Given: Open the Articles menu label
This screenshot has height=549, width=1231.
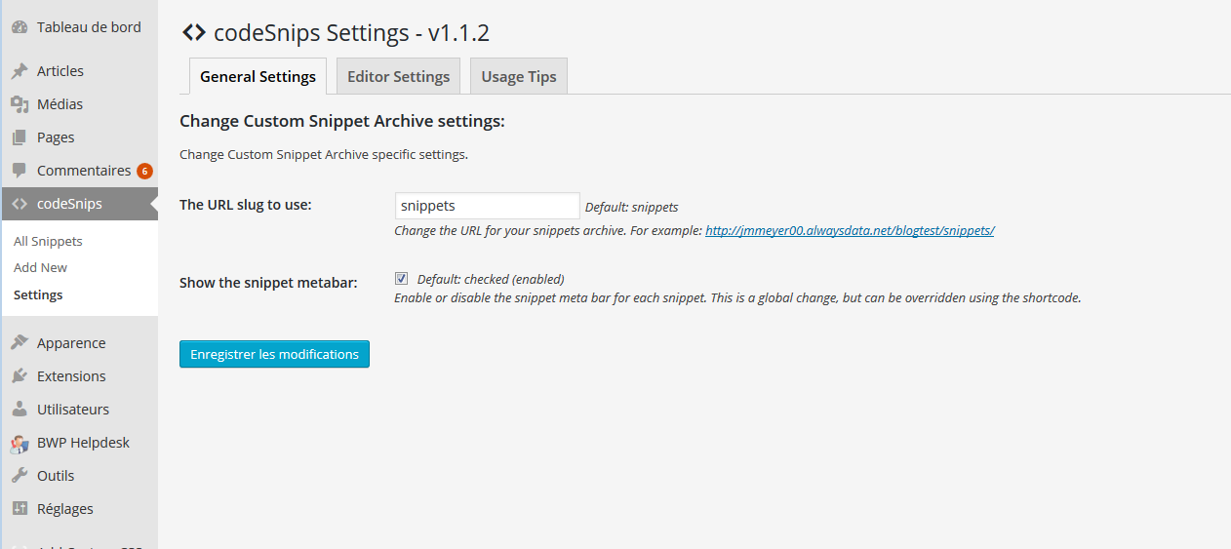Looking at the screenshot, I should (x=60, y=71).
